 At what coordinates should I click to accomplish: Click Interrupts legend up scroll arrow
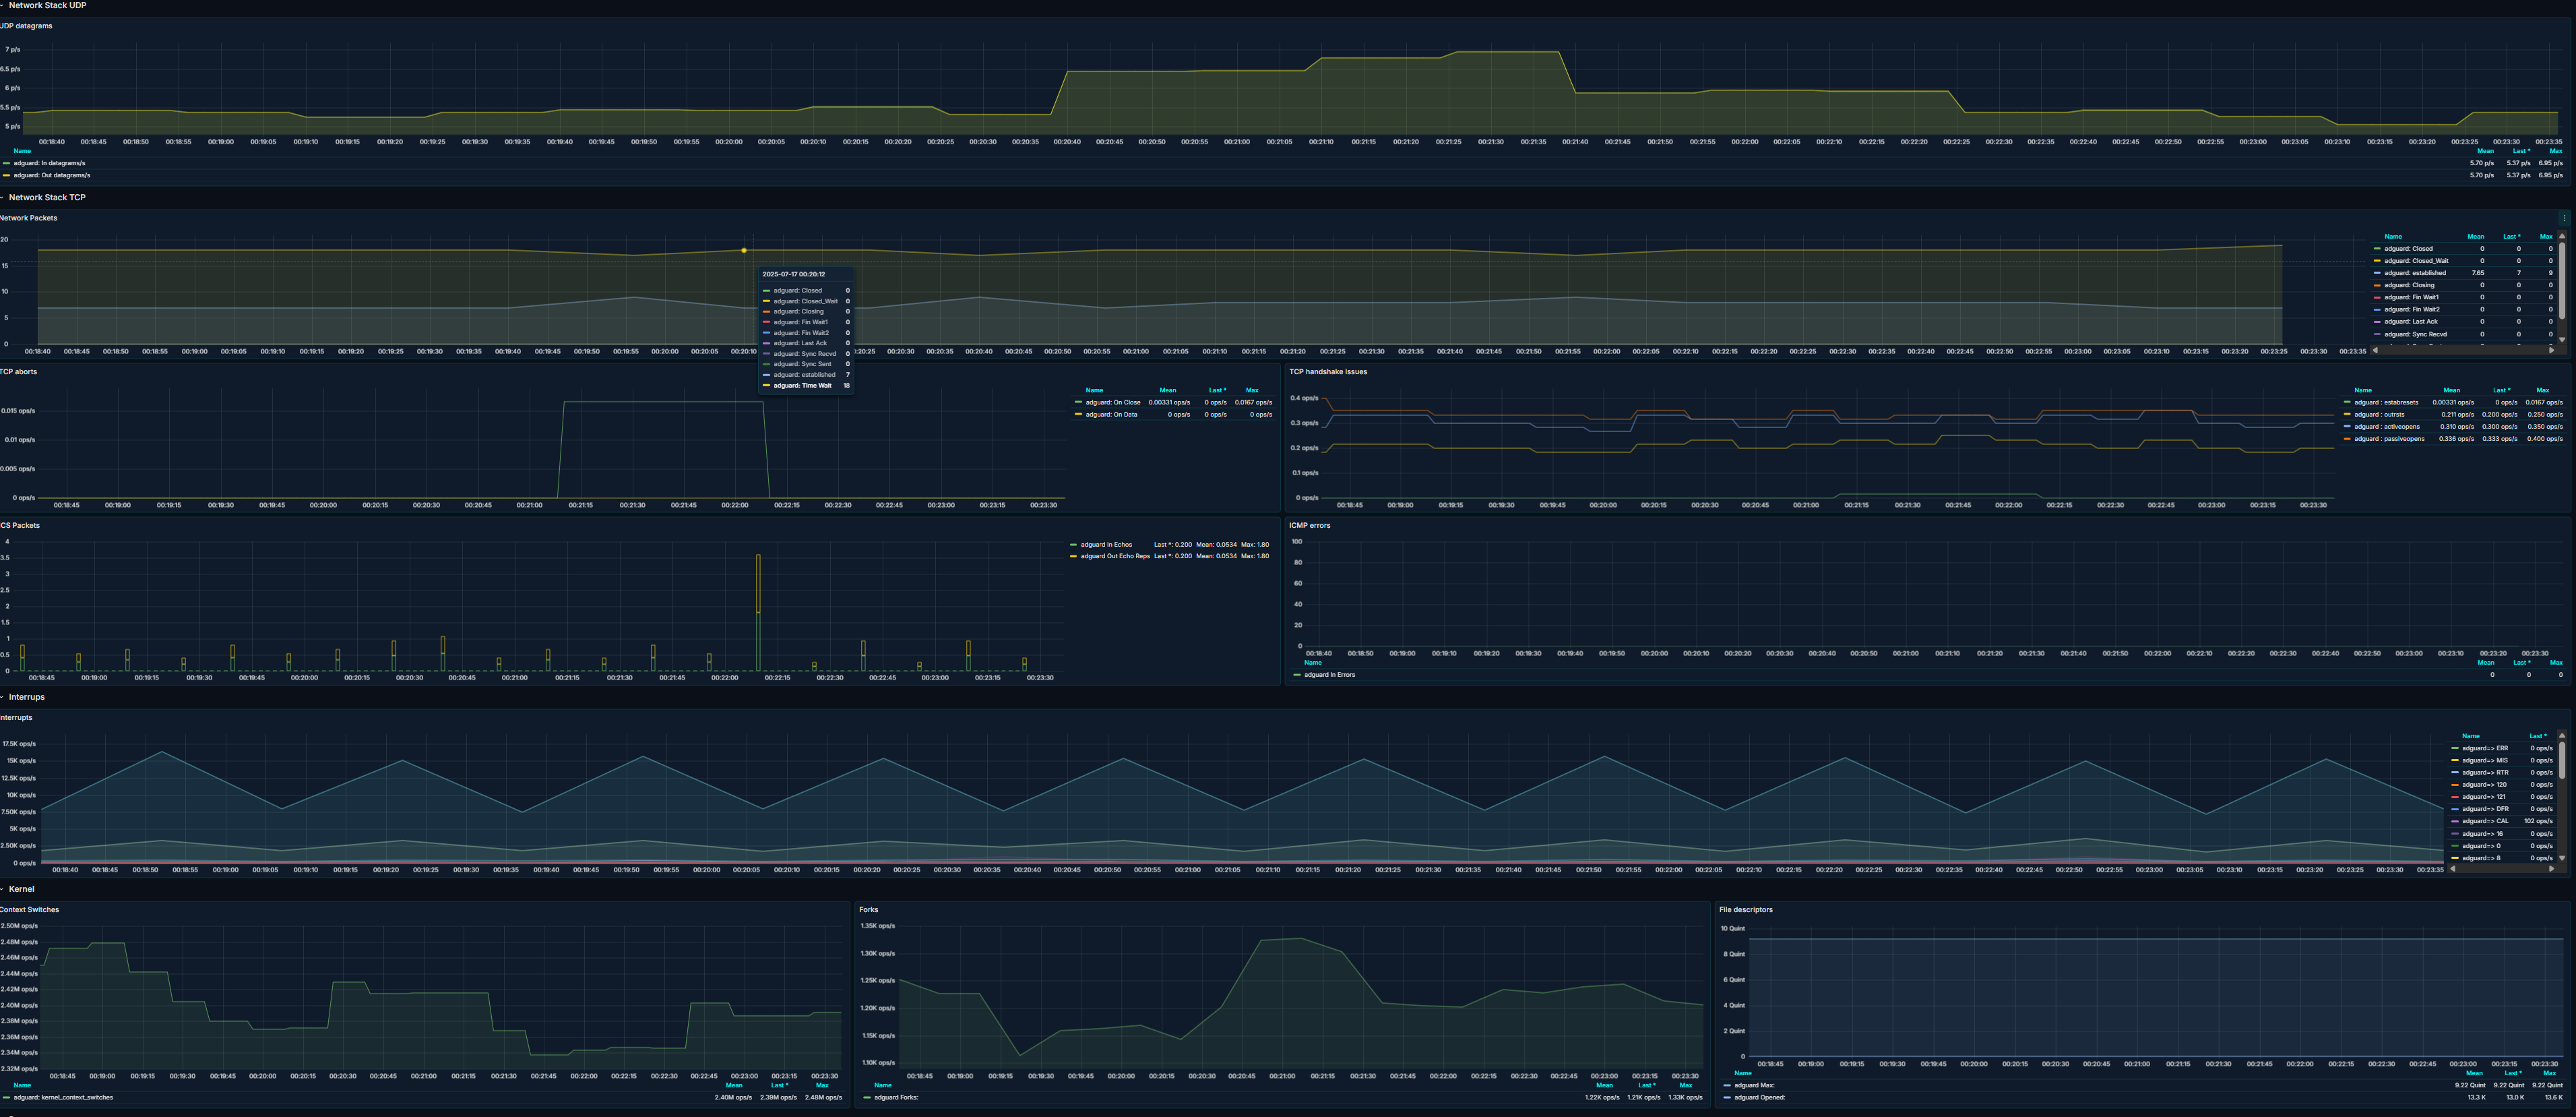[2562, 735]
